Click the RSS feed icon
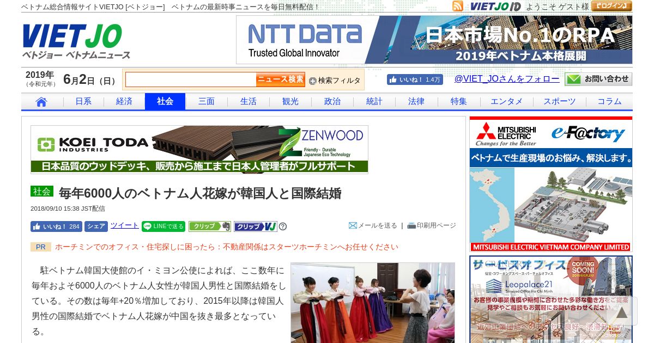The width and height of the screenshot is (654, 343). pyautogui.click(x=458, y=6)
